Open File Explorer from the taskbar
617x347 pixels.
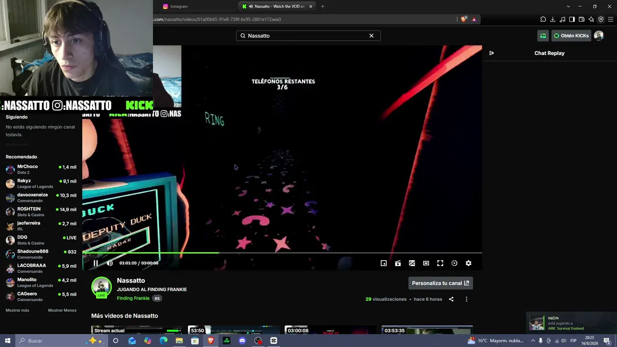click(x=179, y=341)
